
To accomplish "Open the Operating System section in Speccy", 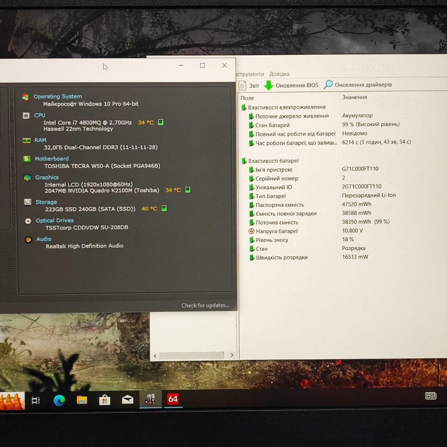I will 58,96.
